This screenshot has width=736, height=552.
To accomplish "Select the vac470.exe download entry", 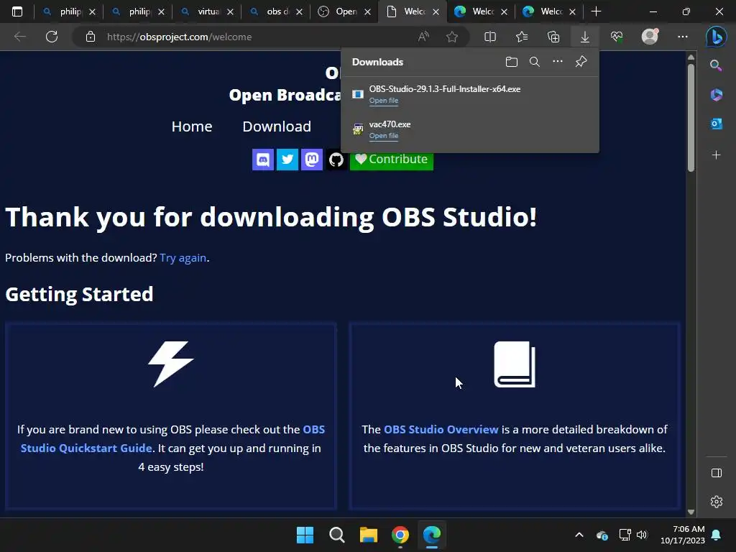I will (x=470, y=129).
